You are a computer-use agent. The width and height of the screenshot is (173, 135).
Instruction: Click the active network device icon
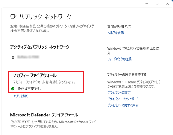click(x=13, y=57)
